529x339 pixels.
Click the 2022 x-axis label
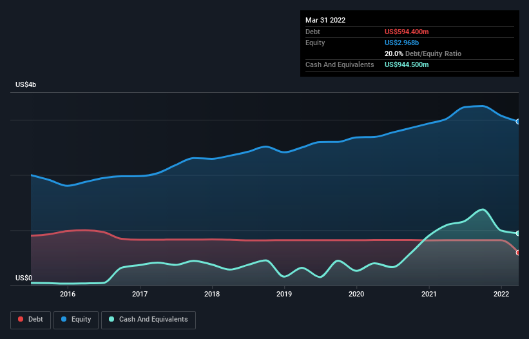pyautogui.click(x=501, y=294)
